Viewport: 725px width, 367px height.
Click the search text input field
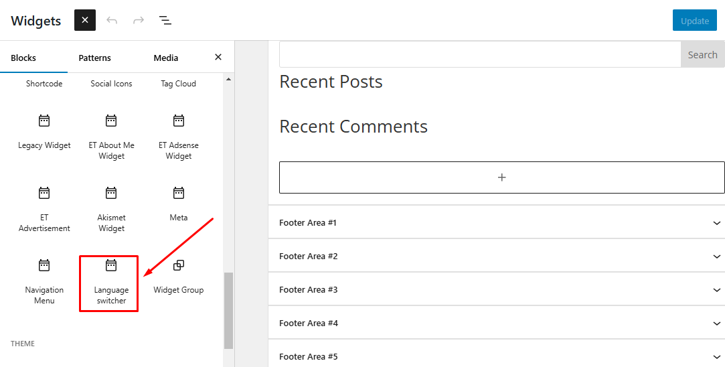[479, 55]
